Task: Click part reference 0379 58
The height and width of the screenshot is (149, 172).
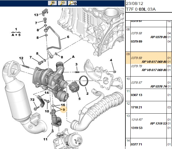Action: 136,33
